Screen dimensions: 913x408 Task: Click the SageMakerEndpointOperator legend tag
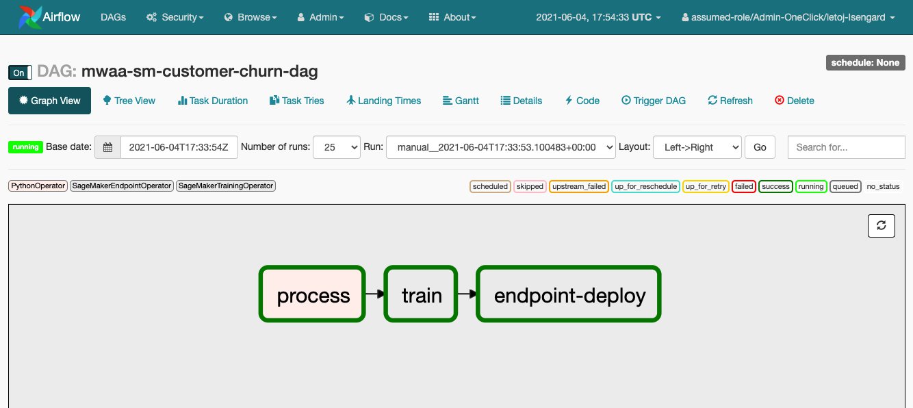(122, 186)
